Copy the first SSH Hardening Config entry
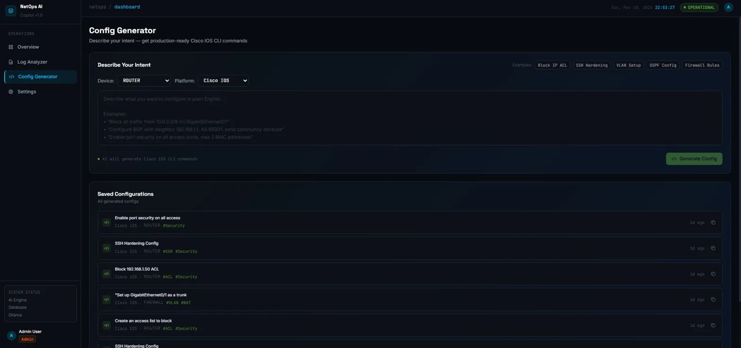Image resolution: width=741 pixels, height=348 pixels. click(713, 248)
